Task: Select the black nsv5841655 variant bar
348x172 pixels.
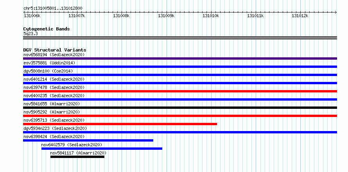Action: click(x=180, y=108)
